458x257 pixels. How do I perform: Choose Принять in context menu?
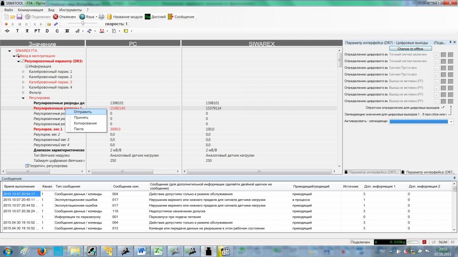click(x=86, y=118)
